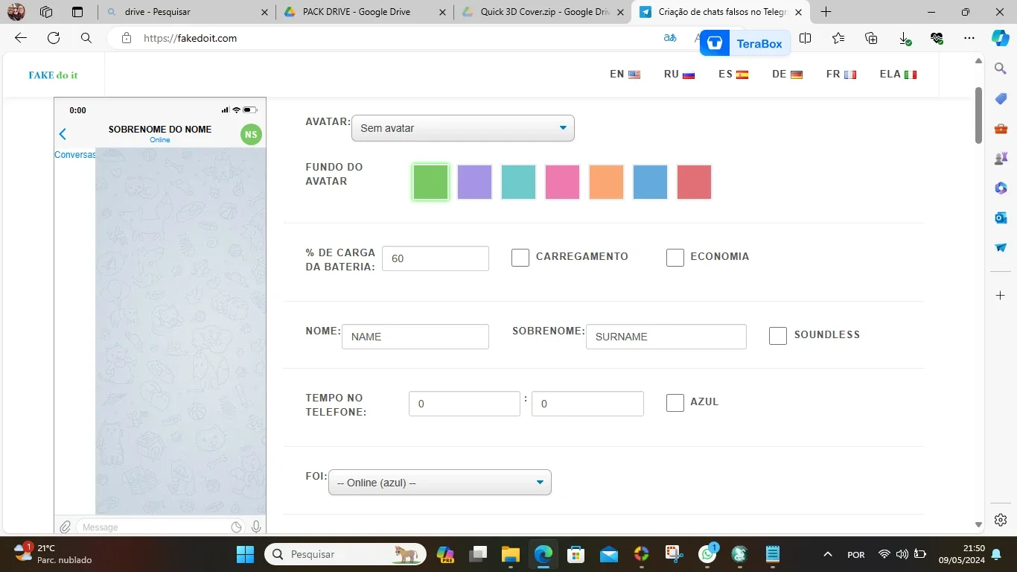Click the clock timer icon in message bar
The image size is (1017, 572).
click(236, 527)
